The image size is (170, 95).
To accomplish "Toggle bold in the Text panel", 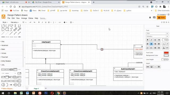I will 148,40.
